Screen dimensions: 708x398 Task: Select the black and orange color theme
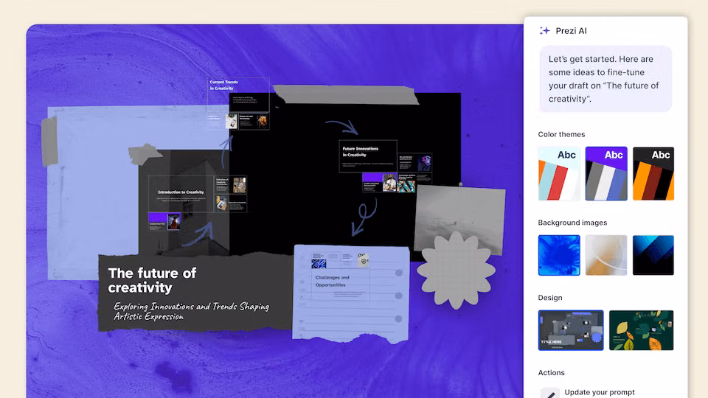[653, 174]
